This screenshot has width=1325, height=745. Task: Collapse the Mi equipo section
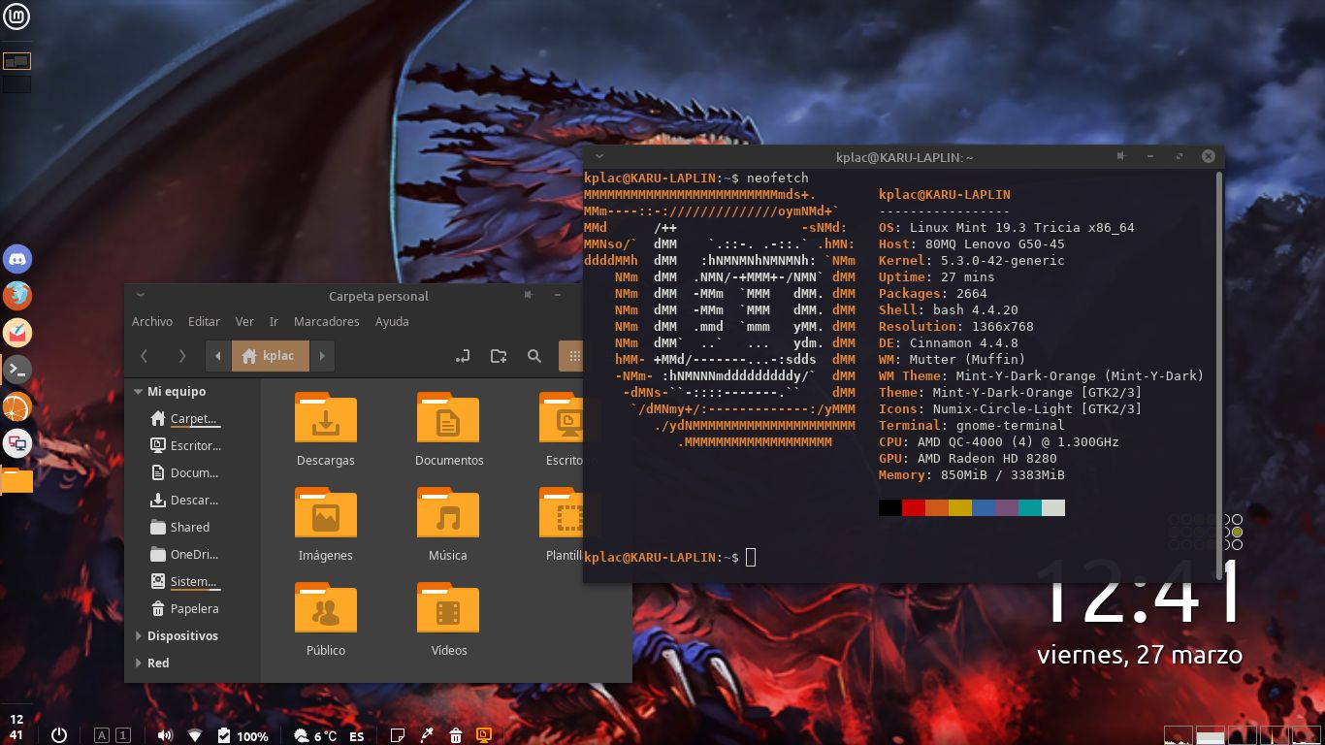click(x=137, y=391)
